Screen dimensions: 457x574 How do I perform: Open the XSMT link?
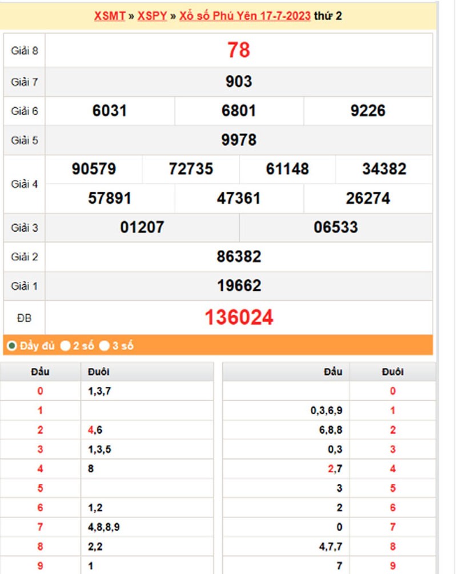click(109, 17)
